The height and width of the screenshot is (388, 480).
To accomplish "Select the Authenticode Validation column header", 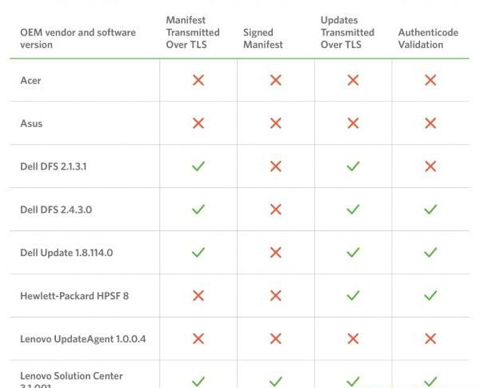I will [428, 38].
